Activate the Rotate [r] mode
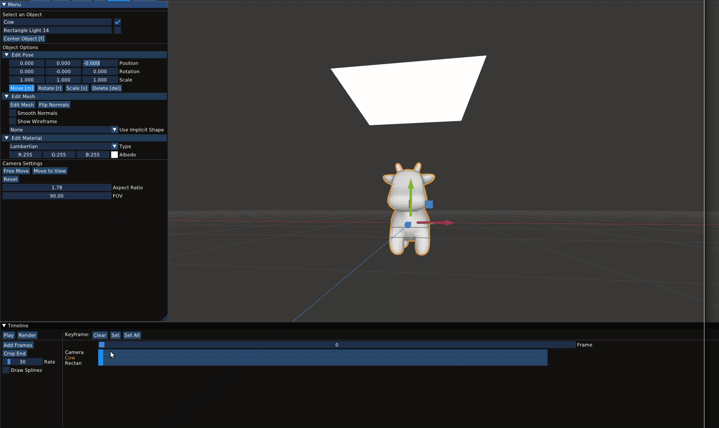Image resolution: width=719 pixels, height=428 pixels. 50,88
